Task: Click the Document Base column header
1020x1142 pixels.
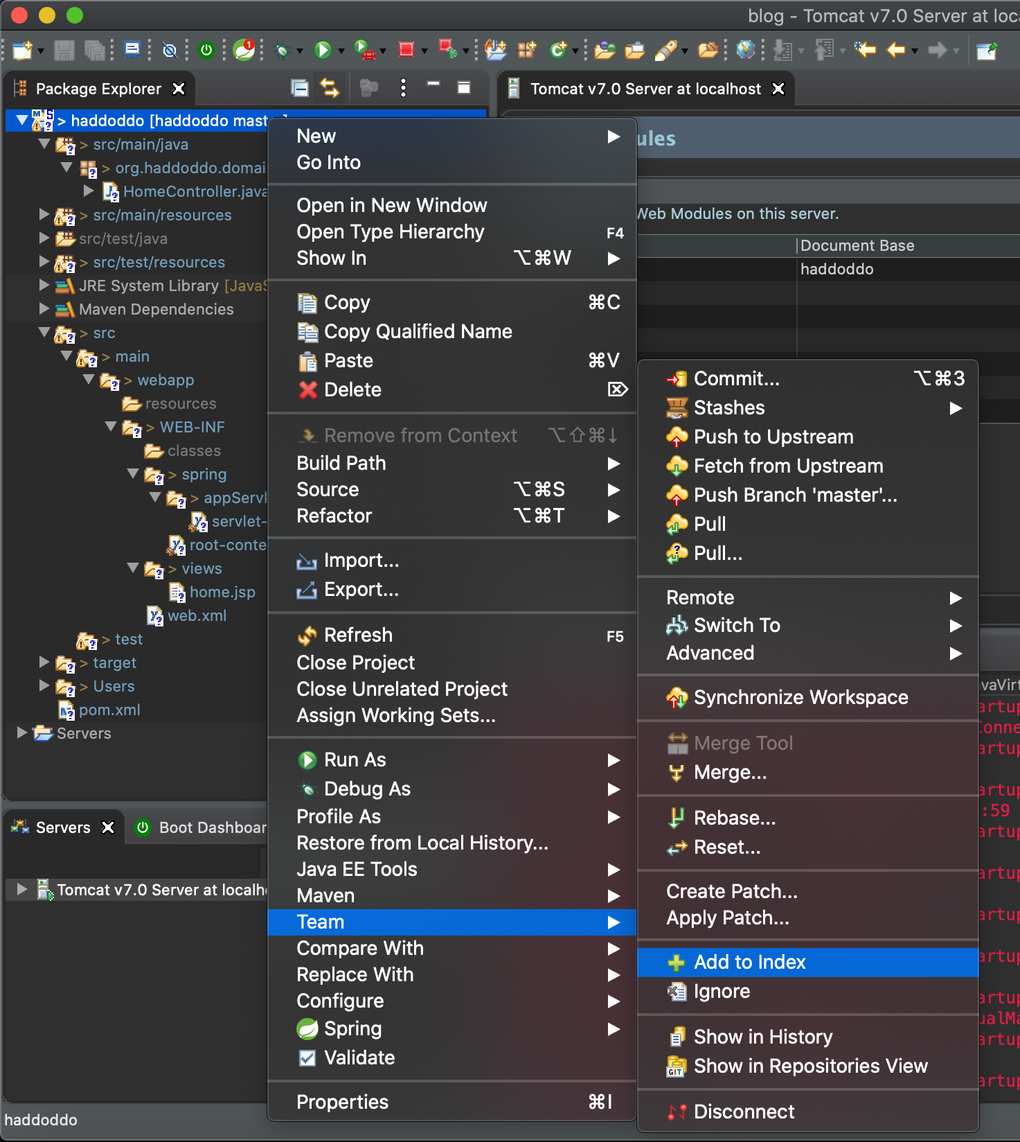Action: pyautogui.click(x=908, y=246)
